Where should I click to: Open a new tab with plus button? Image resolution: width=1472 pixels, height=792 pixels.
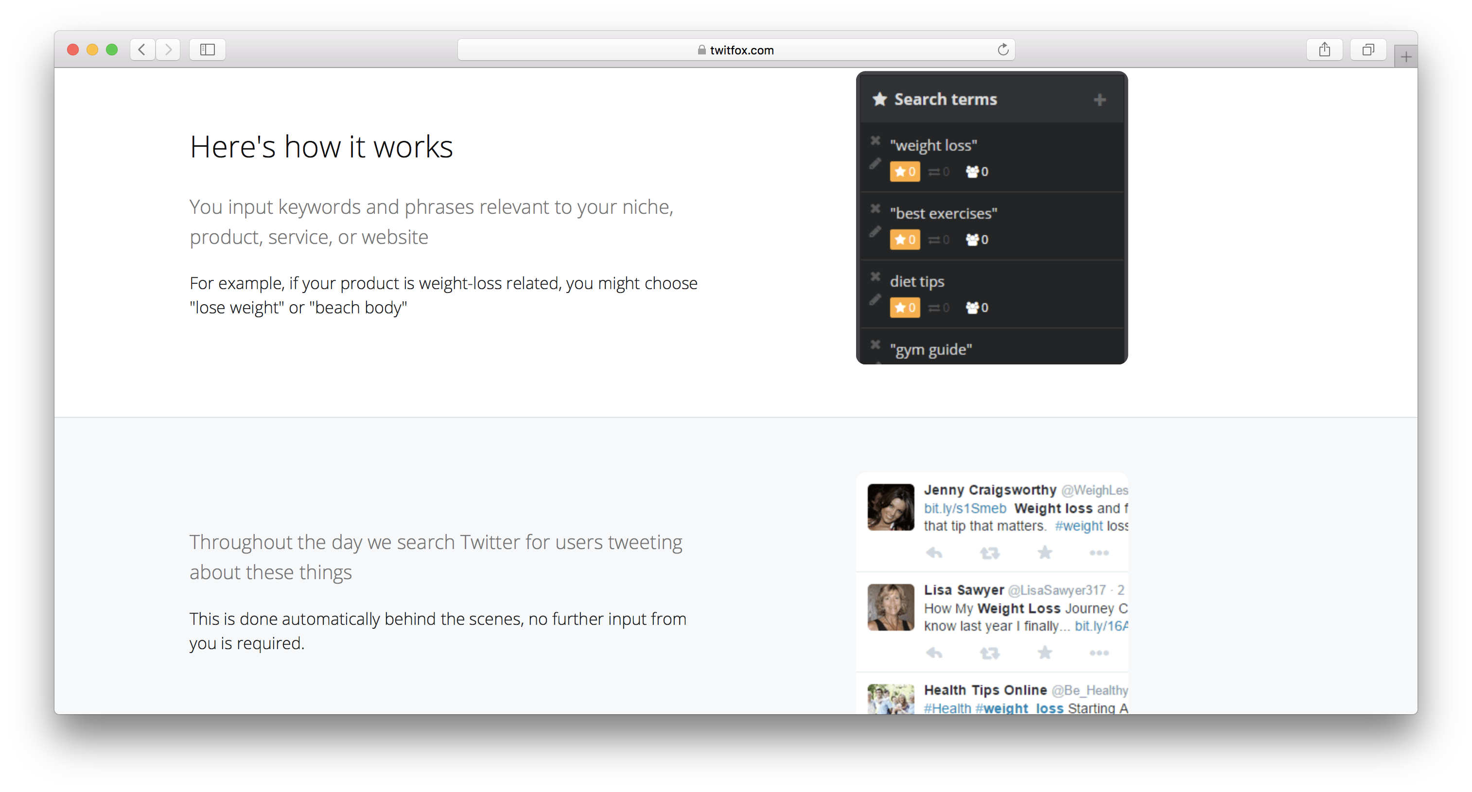click(1406, 56)
